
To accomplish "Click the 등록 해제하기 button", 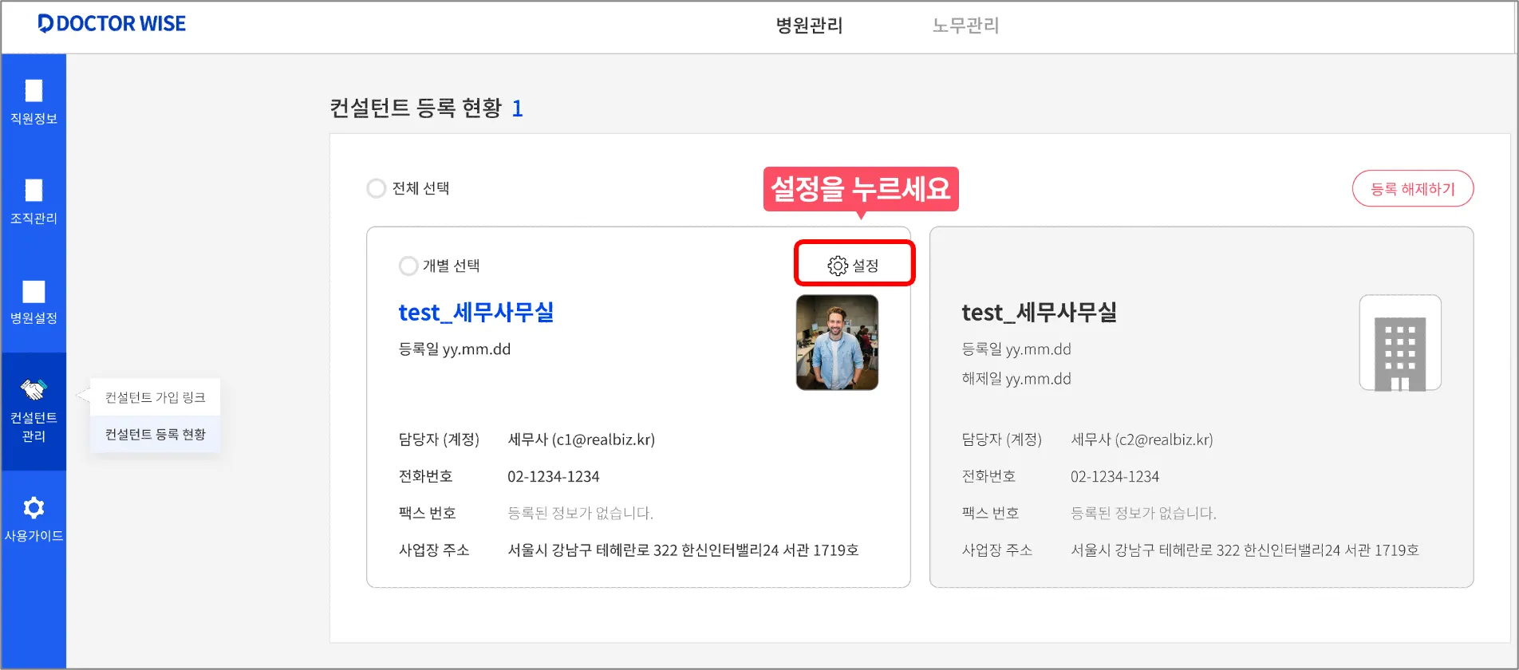I will pos(1412,189).
